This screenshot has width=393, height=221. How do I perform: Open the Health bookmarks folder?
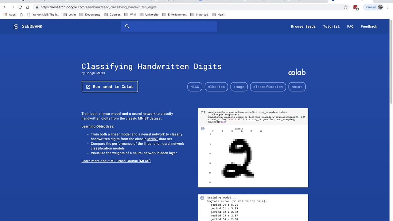pos(219,14)
